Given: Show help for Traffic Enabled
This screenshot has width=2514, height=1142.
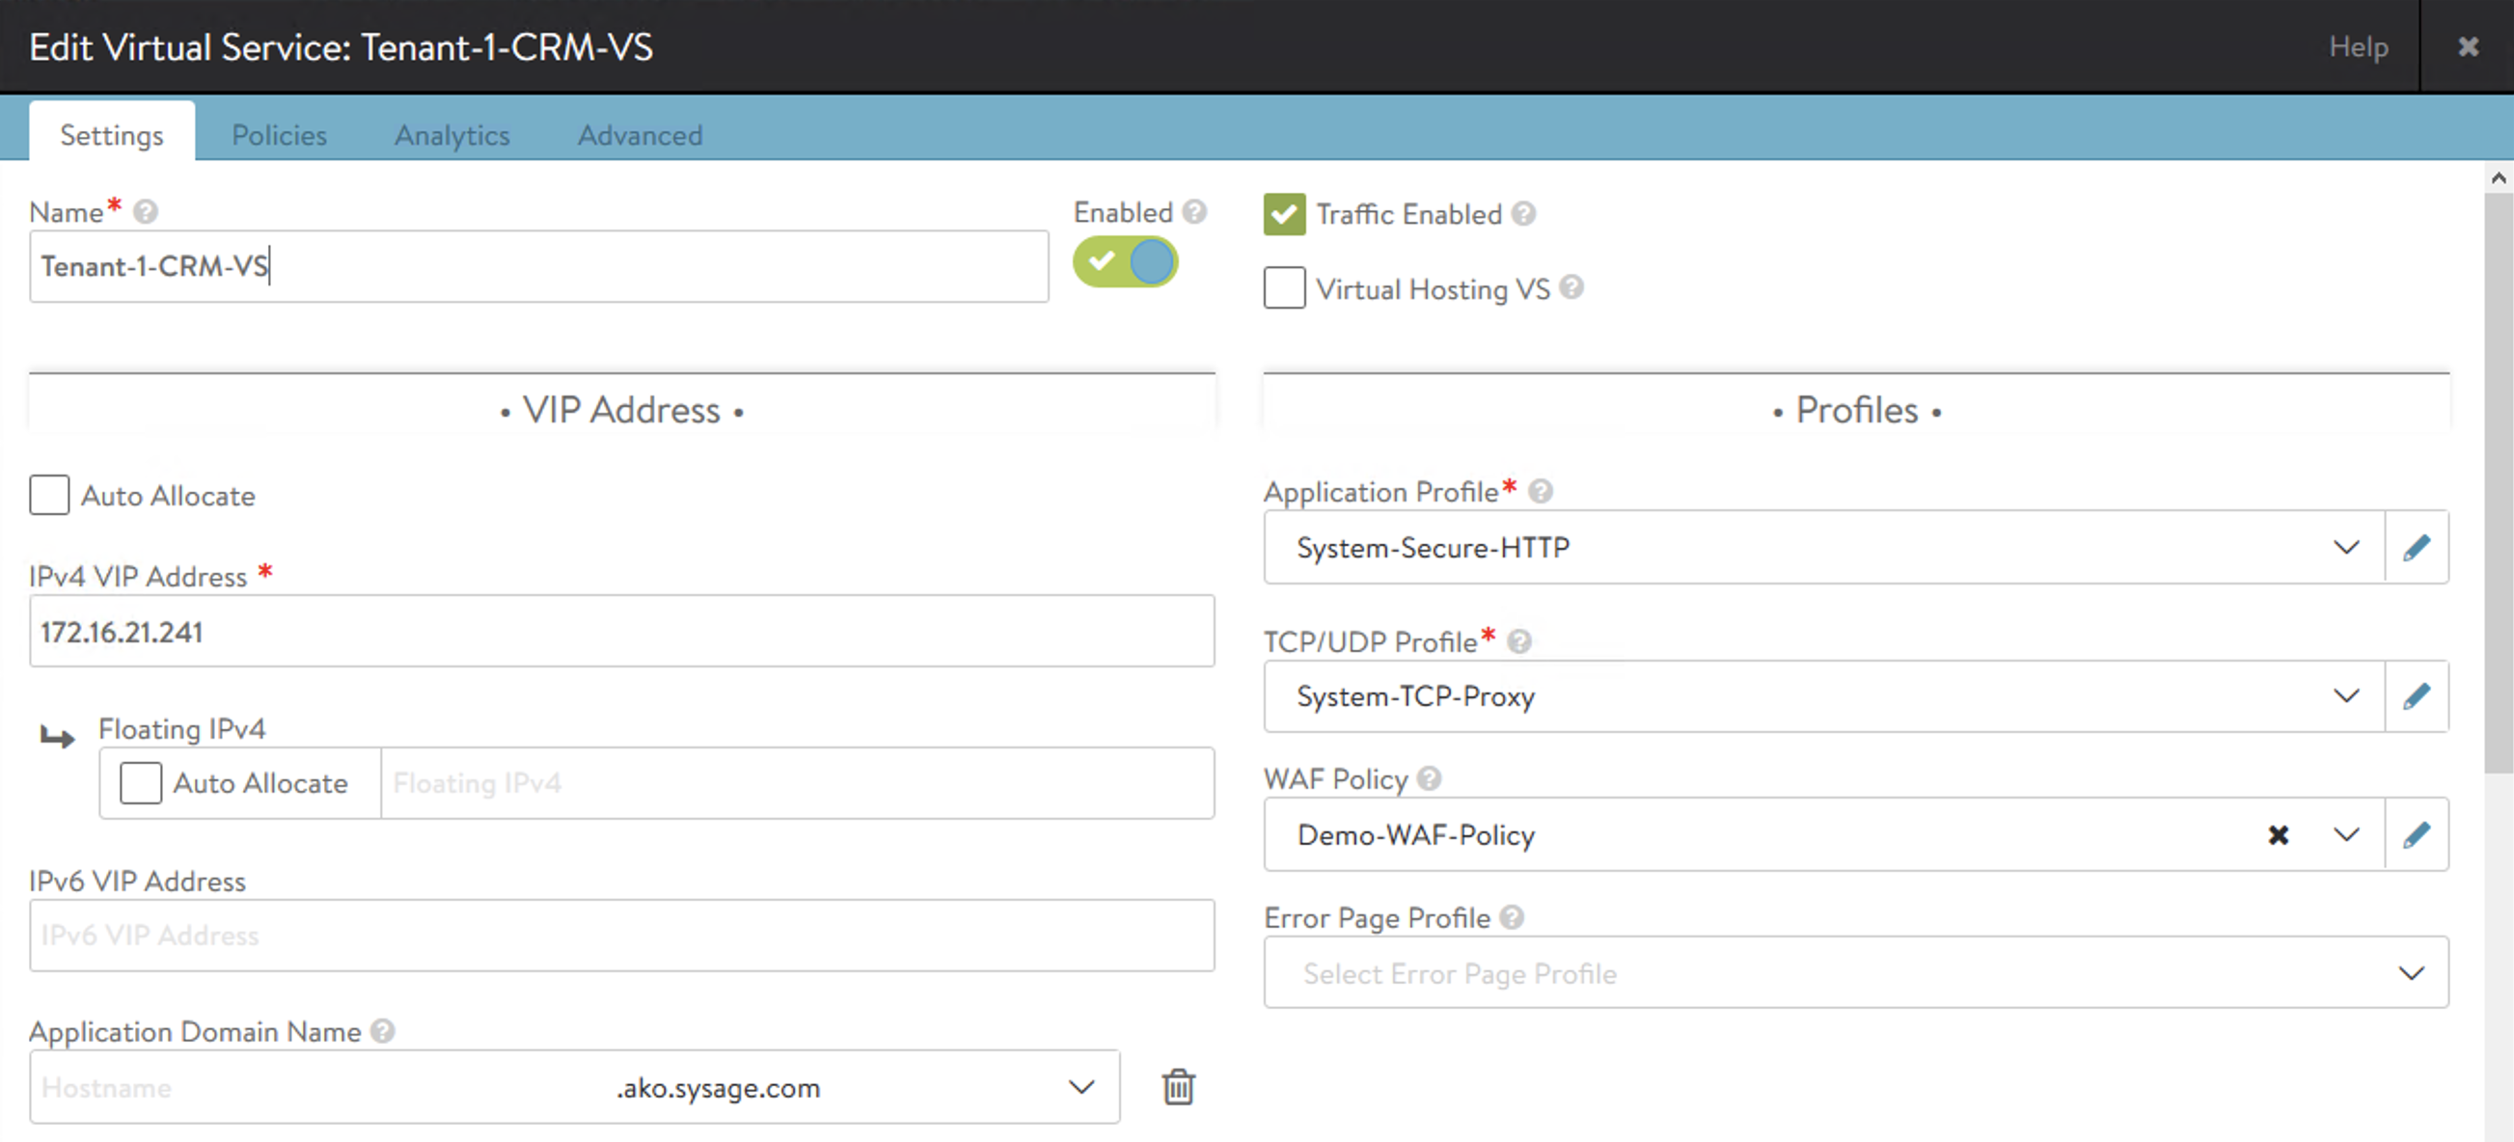Looking at the screenshot, I should 1523,214.
